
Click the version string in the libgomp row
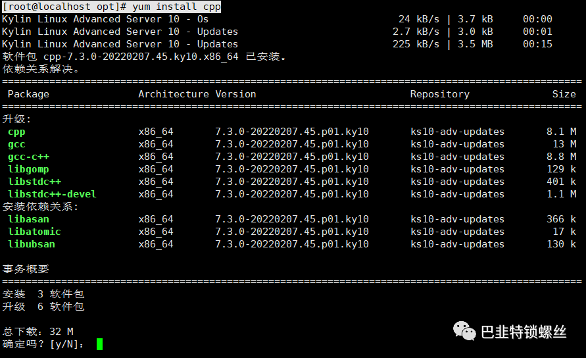[x=292, y=169]
